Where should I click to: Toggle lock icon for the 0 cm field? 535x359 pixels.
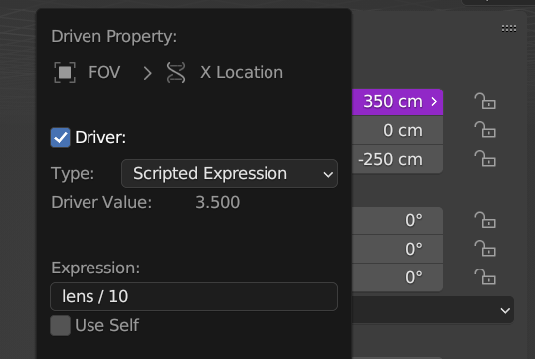pyautogui.click(x=485, y=130)
